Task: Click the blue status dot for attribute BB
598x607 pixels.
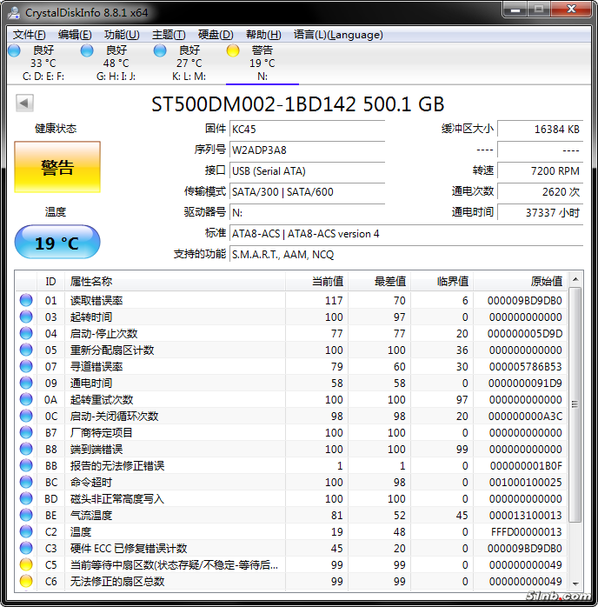Action: (26, 465)
